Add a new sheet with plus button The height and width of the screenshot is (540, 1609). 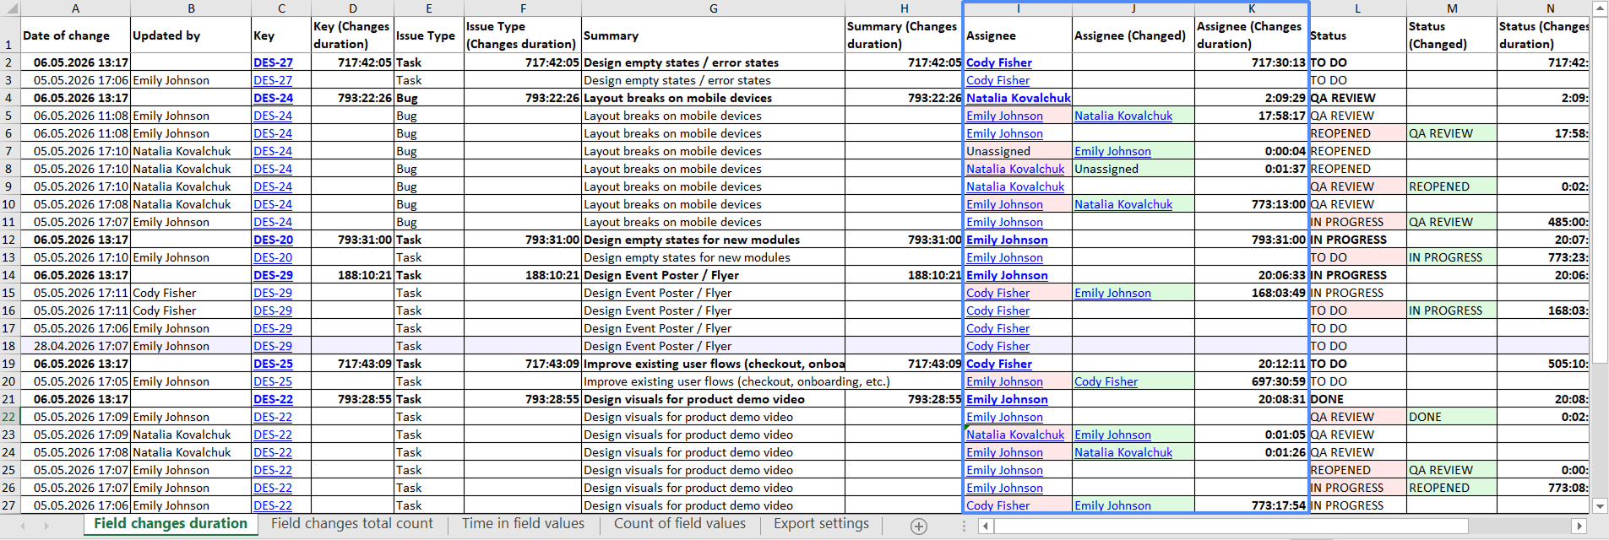(919, 526)
